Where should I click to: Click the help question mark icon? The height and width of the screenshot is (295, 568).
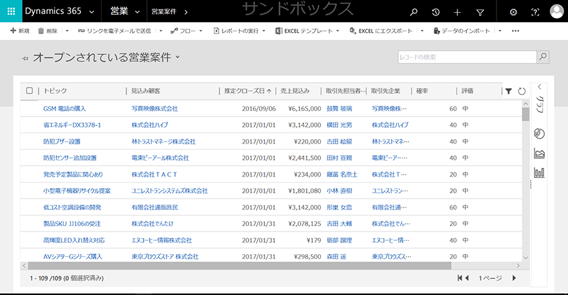[535, 12]
